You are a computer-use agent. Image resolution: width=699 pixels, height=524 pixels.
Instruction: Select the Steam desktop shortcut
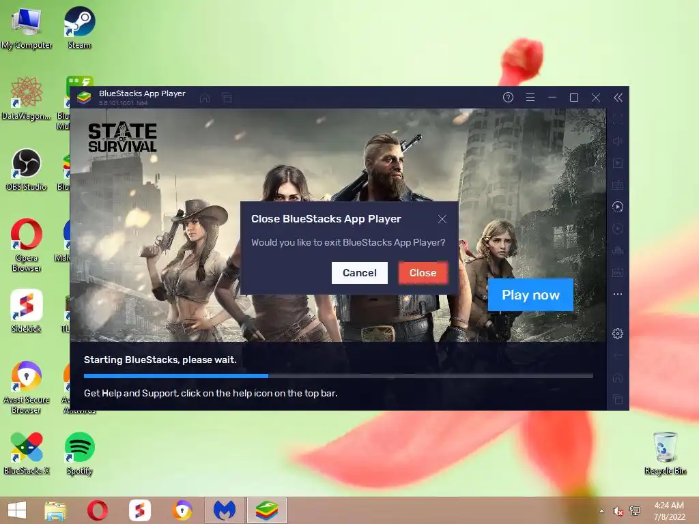point(79,27)
